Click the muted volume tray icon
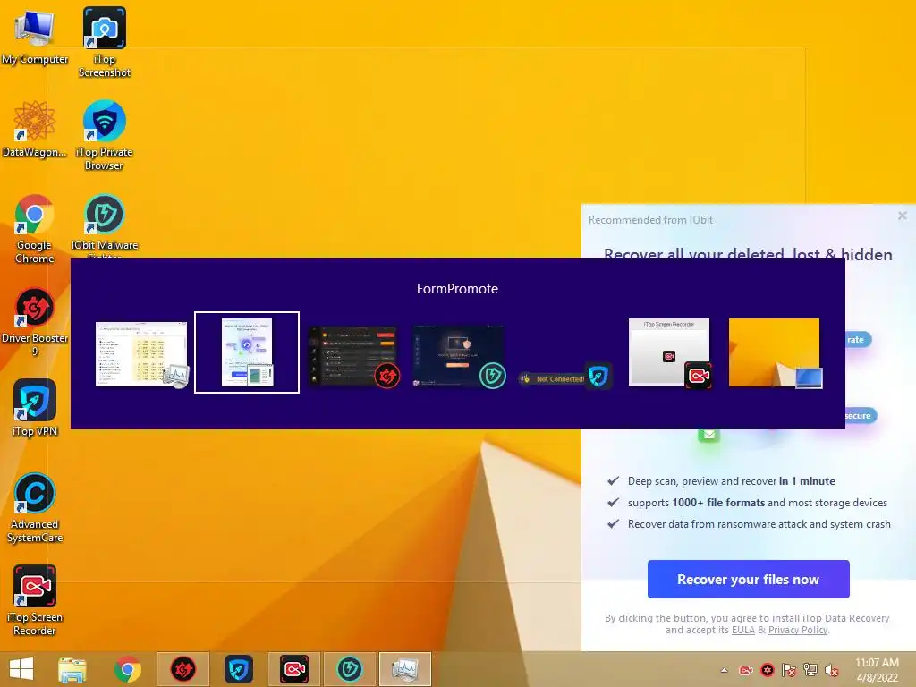The width and height of the screenshot is (916, 687). [832, 670]
